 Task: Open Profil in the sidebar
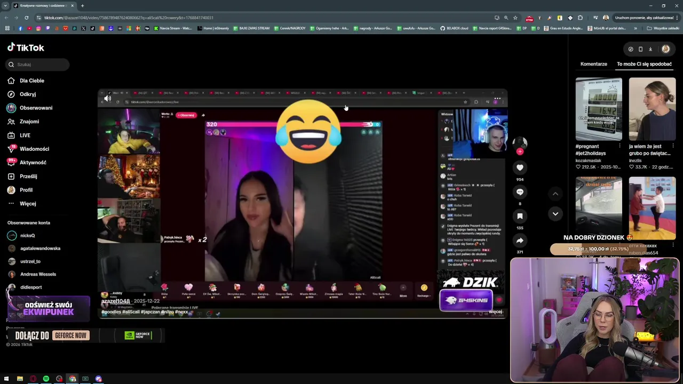click(x=26, y=190)
